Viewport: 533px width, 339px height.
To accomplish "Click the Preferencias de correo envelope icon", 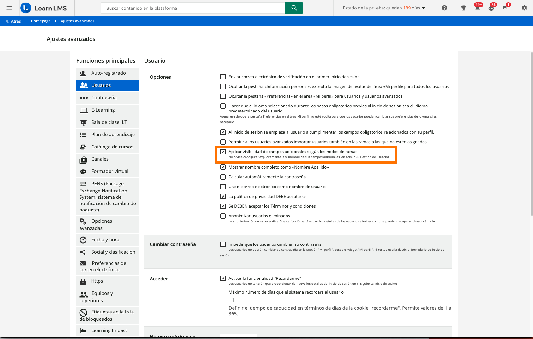I will (x=83, y=263).
